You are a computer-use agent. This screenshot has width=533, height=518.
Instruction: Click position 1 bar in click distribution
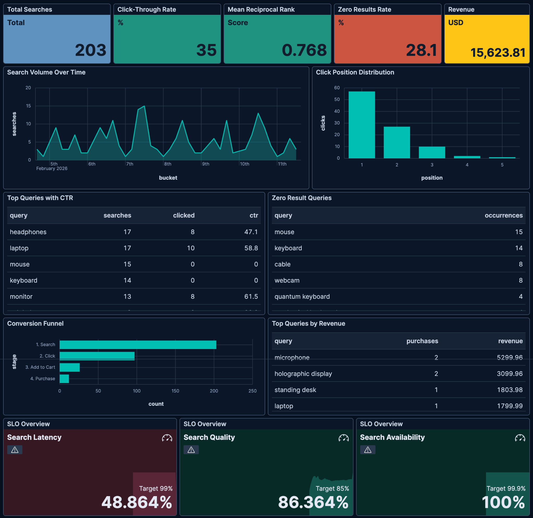[x=362, y=124]
